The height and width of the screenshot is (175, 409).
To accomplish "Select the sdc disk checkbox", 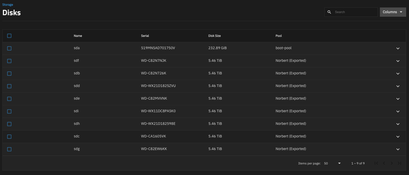I will [9, 137].
